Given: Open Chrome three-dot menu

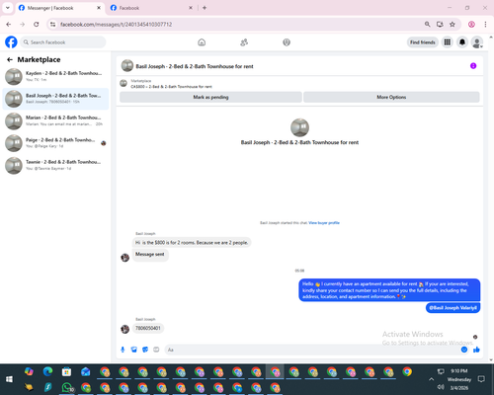Looking at the screenshot, I should [485, 25].
